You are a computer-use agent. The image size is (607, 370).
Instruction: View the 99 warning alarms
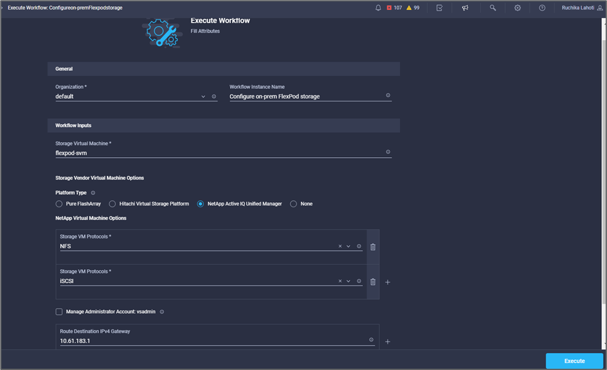(413, 8)
